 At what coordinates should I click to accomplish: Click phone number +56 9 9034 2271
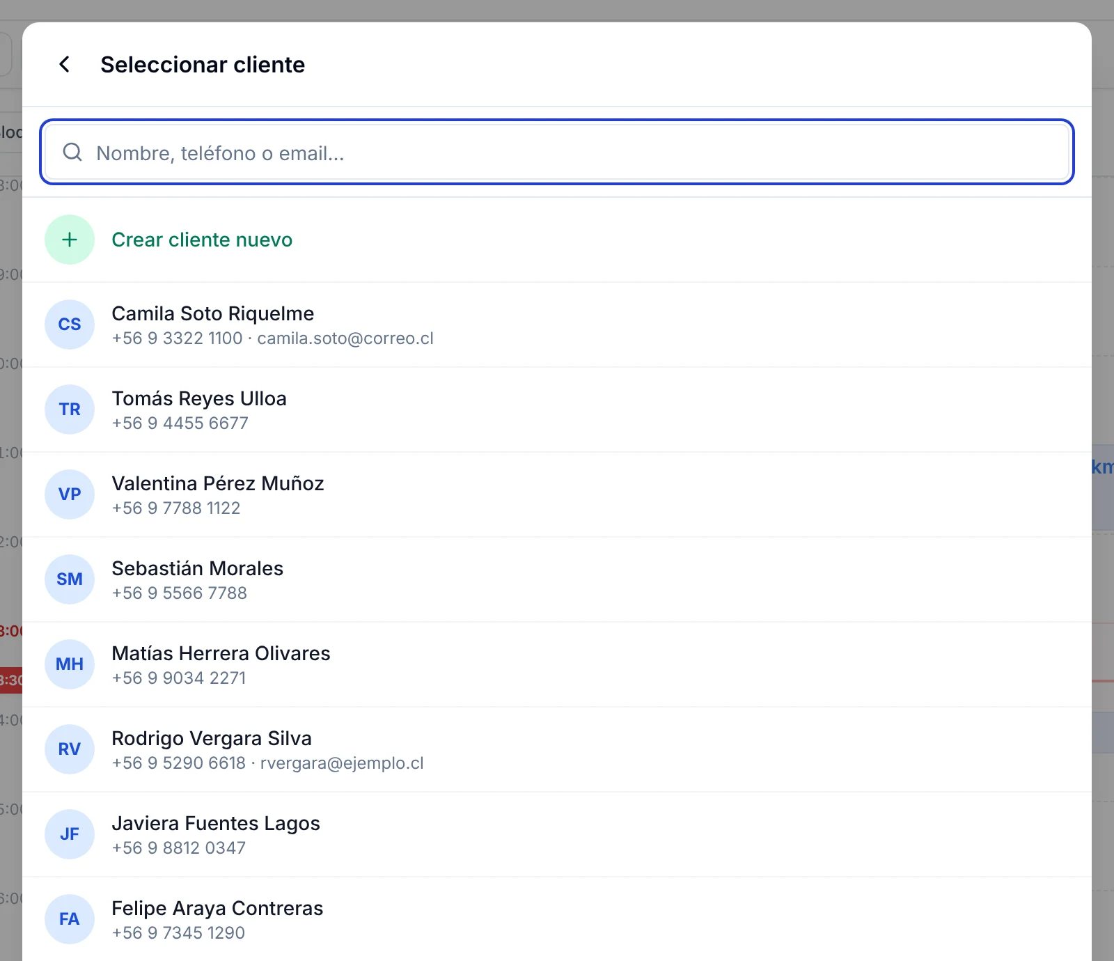[178, 678]
